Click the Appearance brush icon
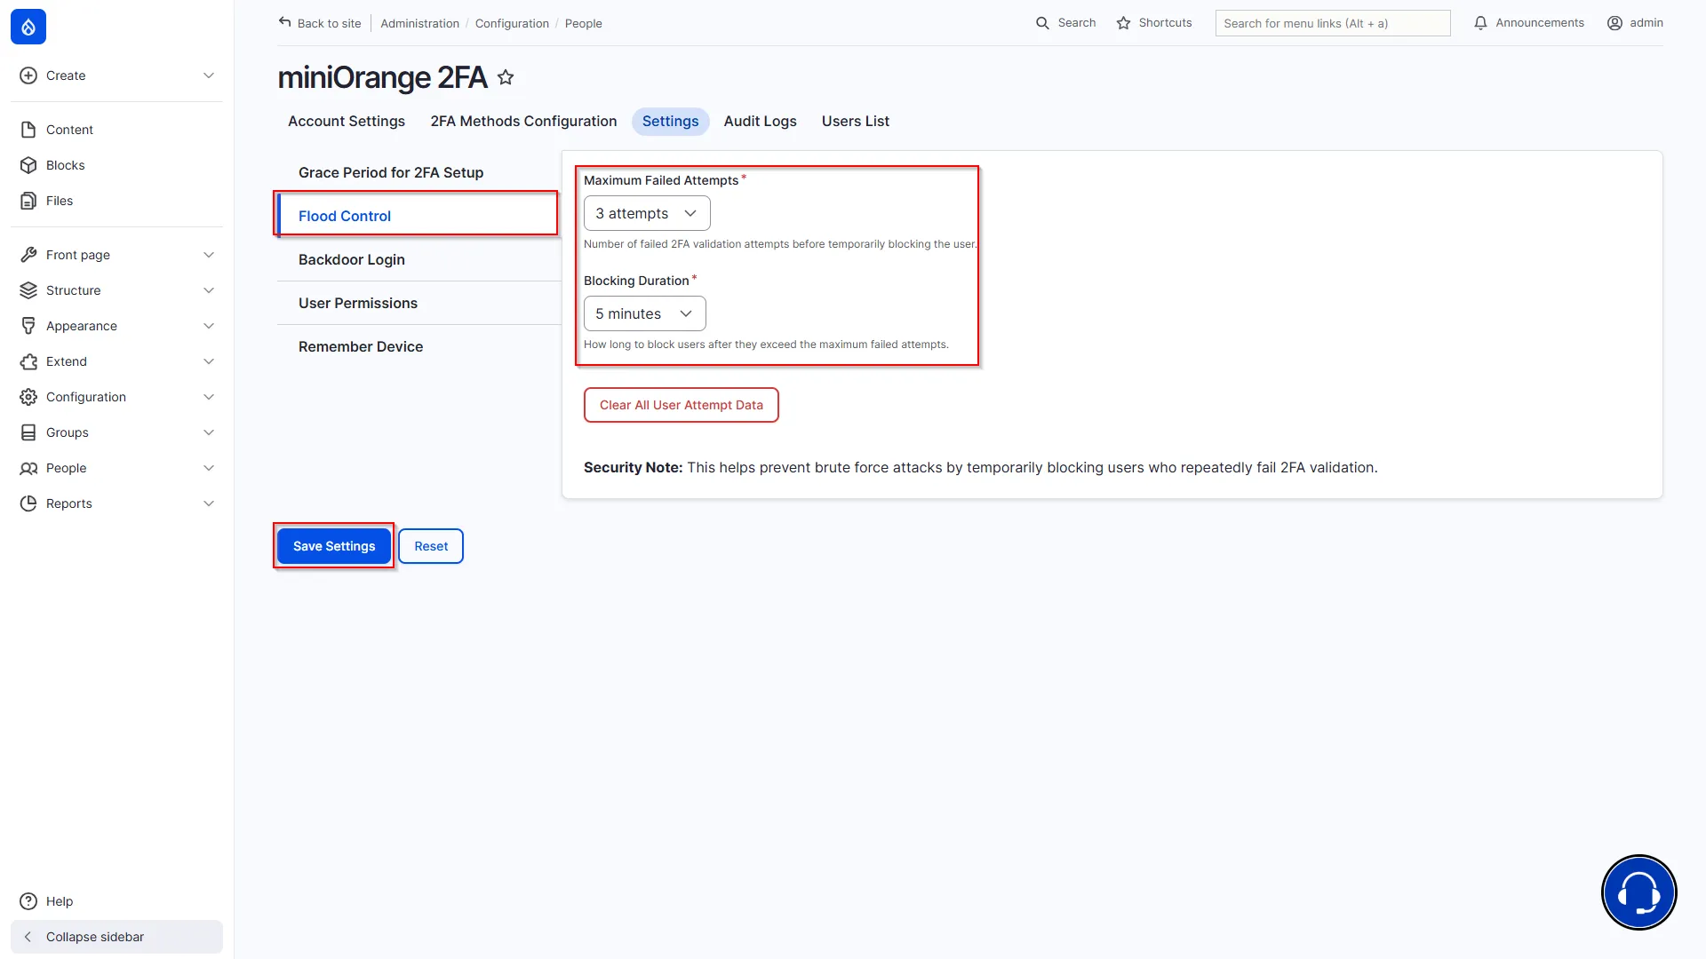1706x959 pixels. [x=28, y=326]
